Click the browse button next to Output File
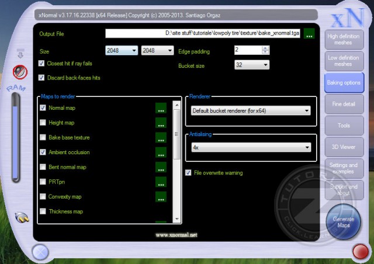Image resolution: width=374 pixels, height=264 pixels. [x=309, y=33]
